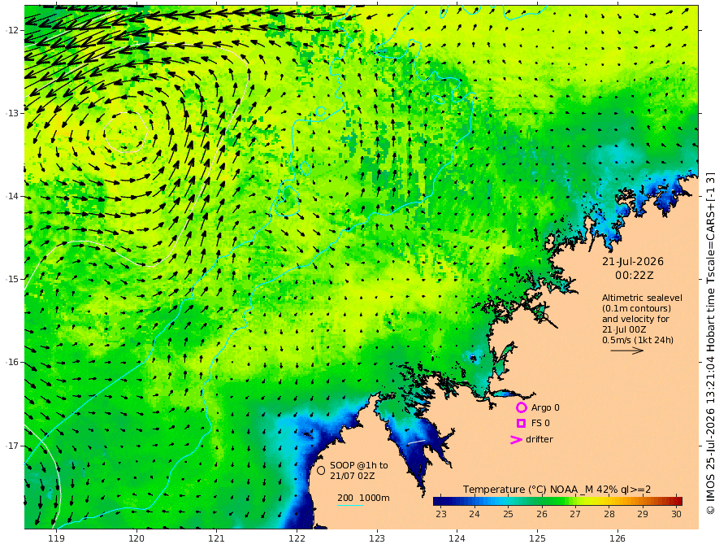Click the latitude -16 axis label

[12, 362]
